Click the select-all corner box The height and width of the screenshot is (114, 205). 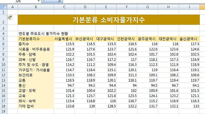coord(3,7)
